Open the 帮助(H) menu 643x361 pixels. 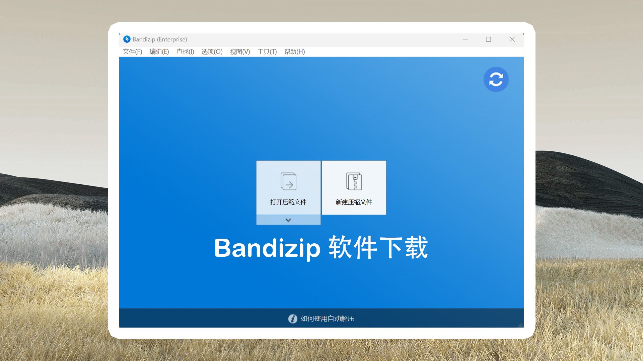click(x=294, y=51)
